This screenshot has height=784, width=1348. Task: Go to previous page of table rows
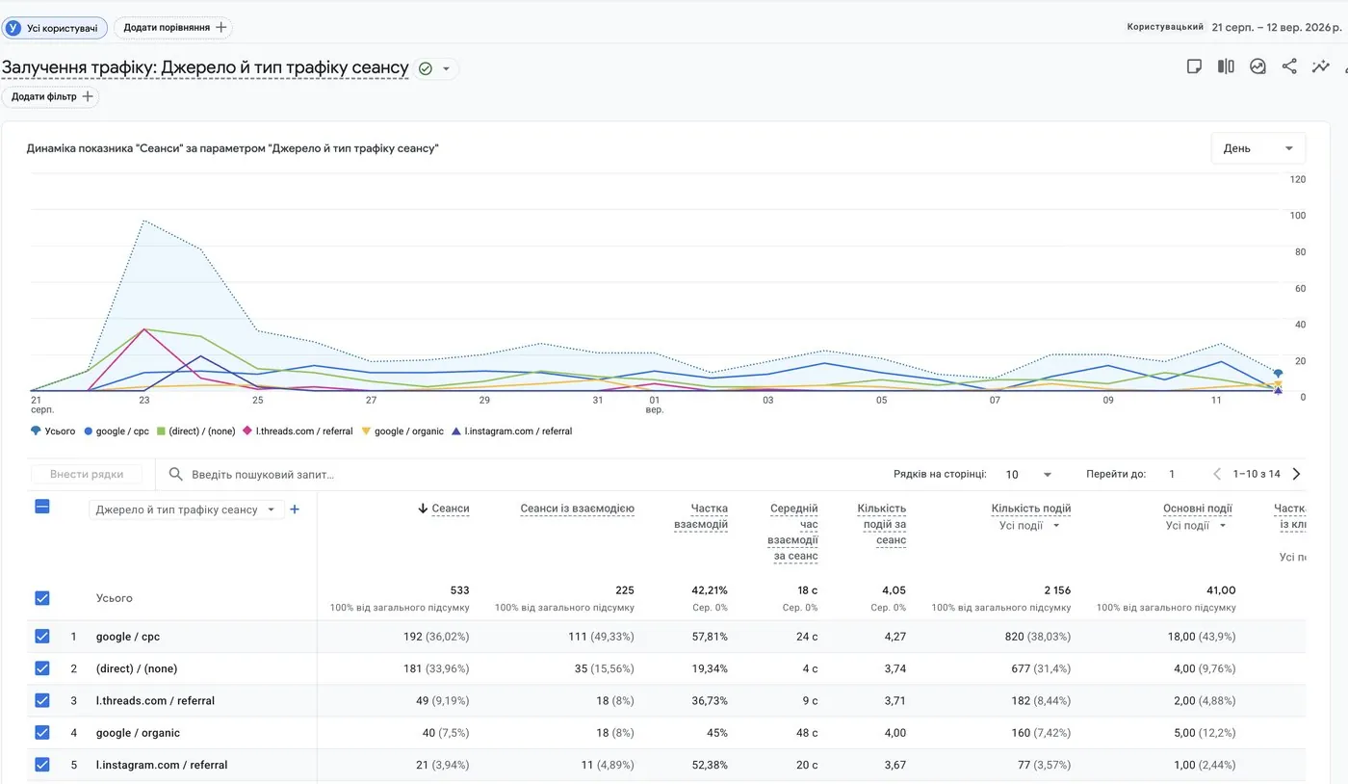pos(1217,474)
